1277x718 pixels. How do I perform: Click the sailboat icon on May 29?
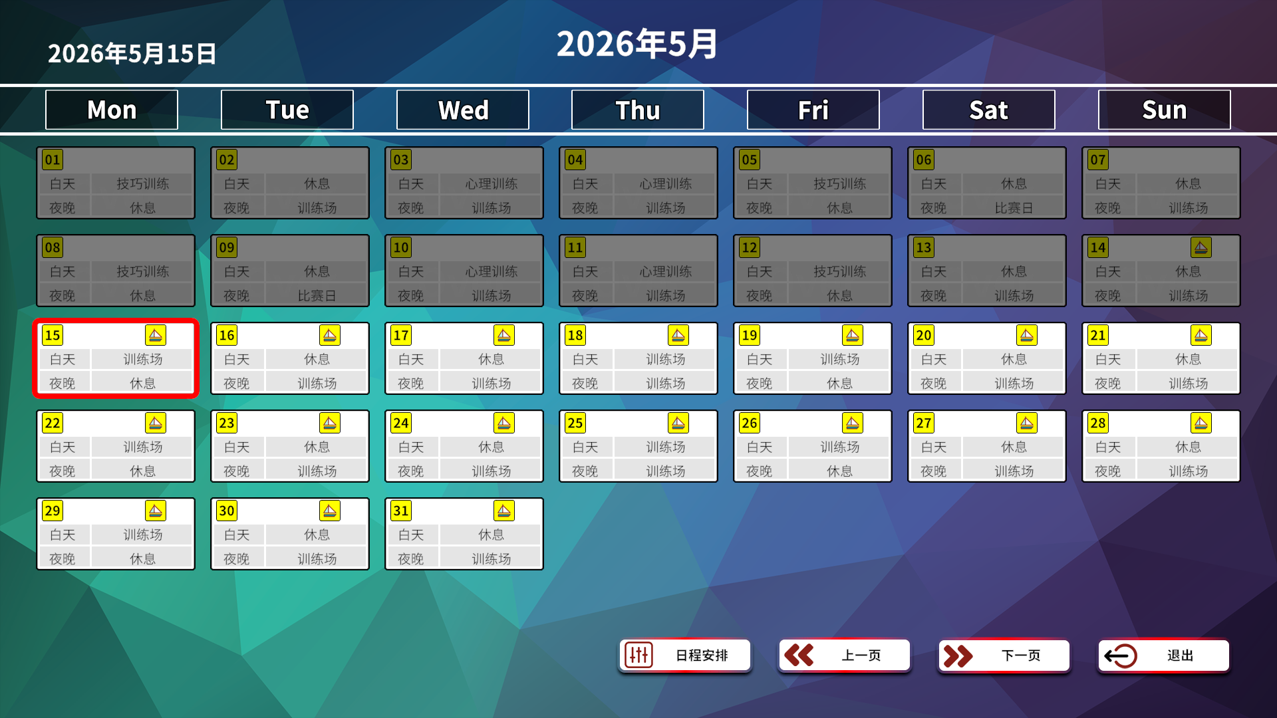coord(155,510)
